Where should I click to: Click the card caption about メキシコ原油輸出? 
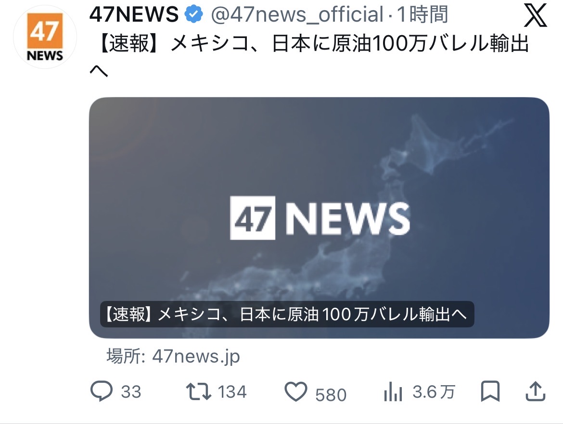point(287,314)
